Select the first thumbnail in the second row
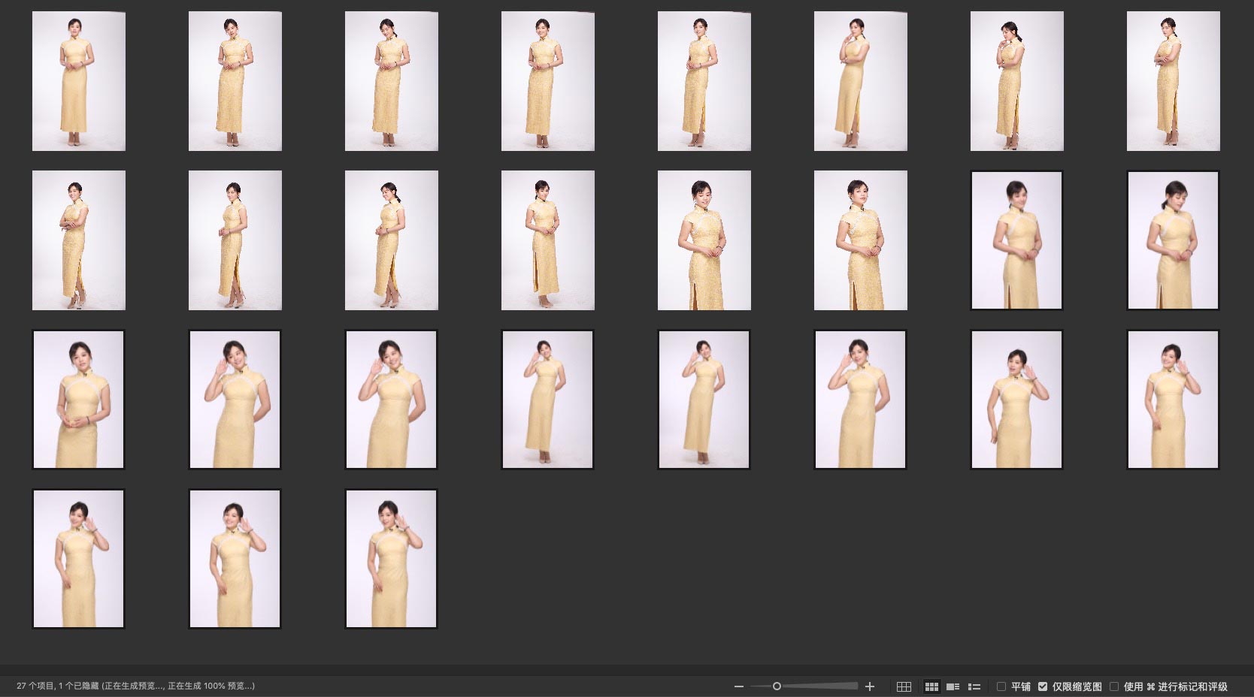This screenshot has height=697, width=1254. tap(79, 240)
